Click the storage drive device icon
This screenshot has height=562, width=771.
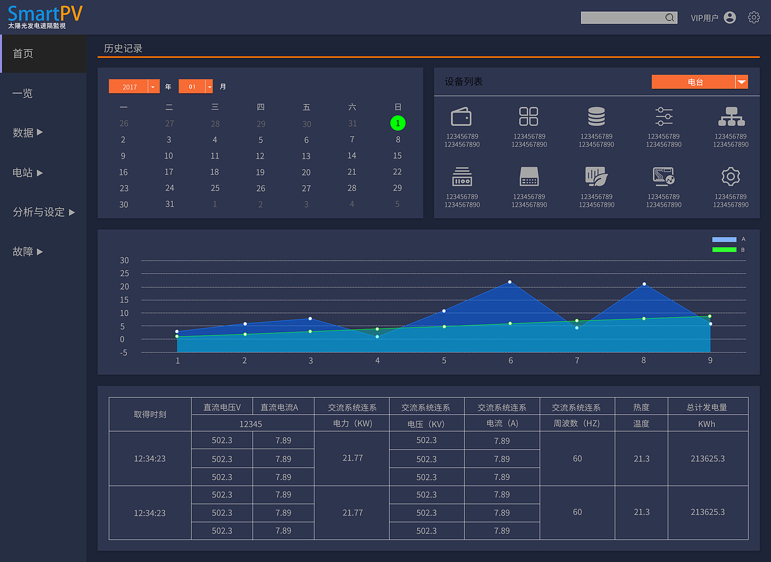point(529,177)
